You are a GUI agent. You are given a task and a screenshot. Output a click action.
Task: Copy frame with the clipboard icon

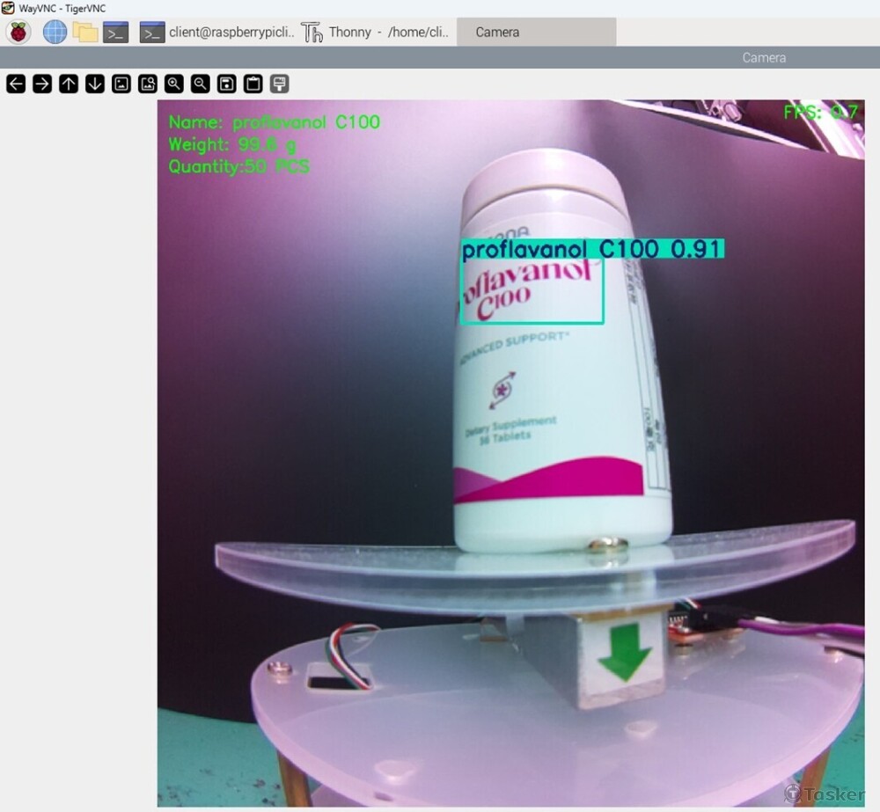pyautogui.click(x=253, y=84)
